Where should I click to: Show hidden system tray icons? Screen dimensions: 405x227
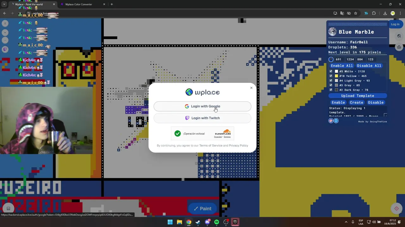coord(346,222)
